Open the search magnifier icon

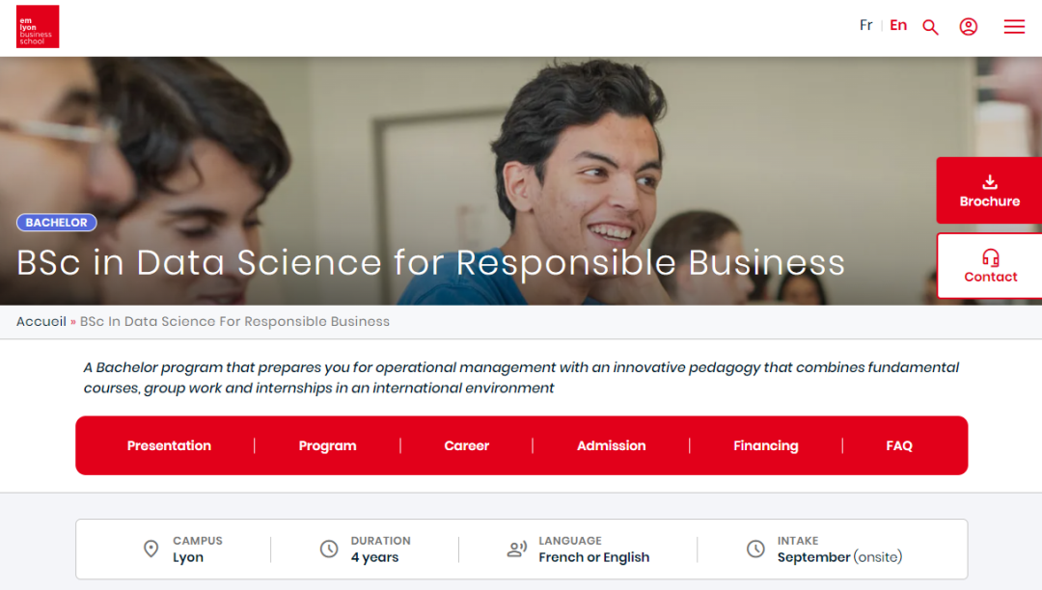(x=930, y=27)
